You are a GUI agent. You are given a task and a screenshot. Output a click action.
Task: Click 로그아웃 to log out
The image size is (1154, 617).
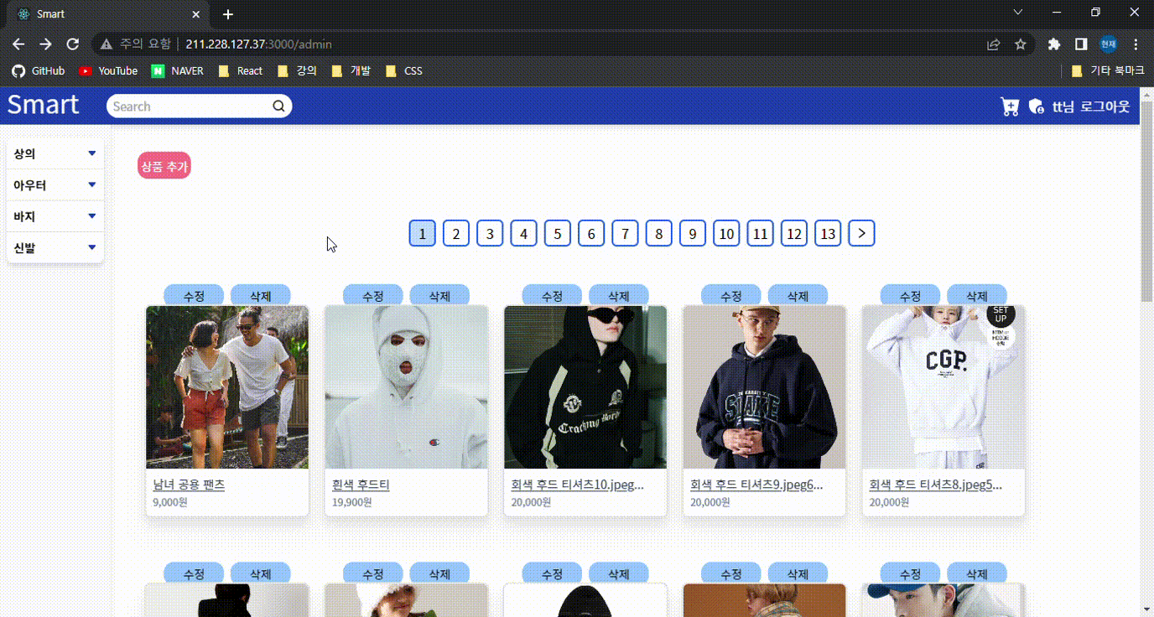coord(1105,106)
